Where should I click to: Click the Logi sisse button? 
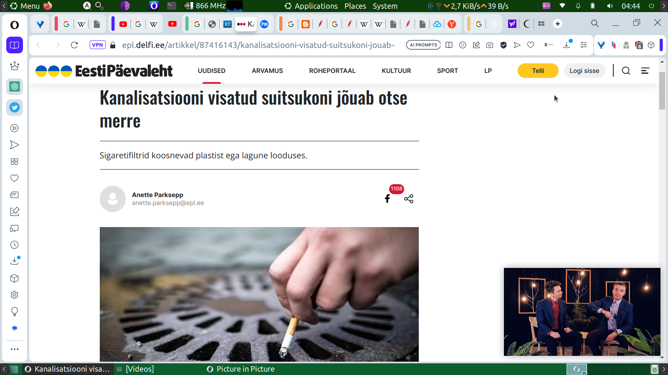coord(584,71)
